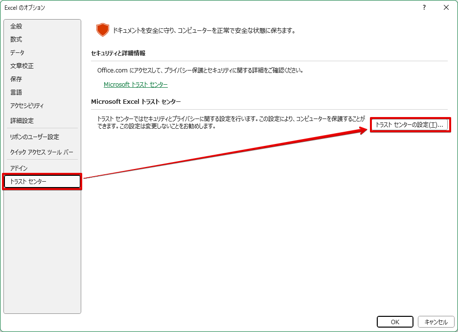The width and height of the screenshot is (458, 332).
Task: Switch to the データ category
Action: click(x=43, y=52)
